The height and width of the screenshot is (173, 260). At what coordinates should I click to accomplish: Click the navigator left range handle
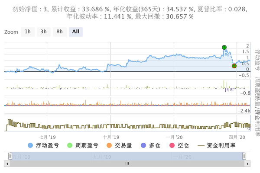(7, 156)
